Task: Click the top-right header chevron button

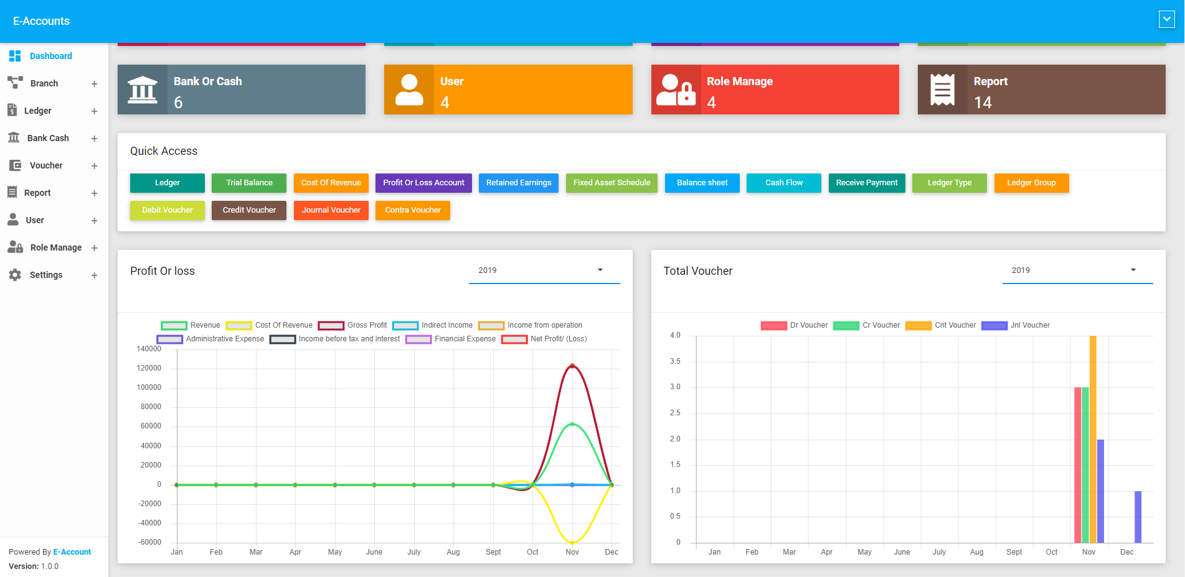Action: 1166,19
